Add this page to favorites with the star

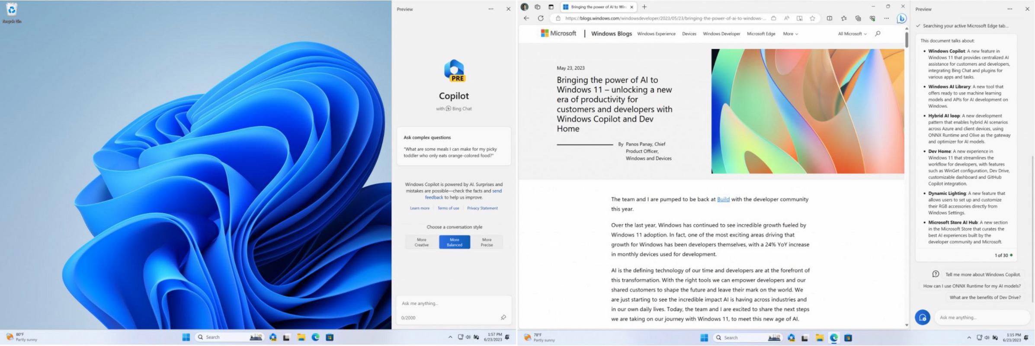point(812,18)
